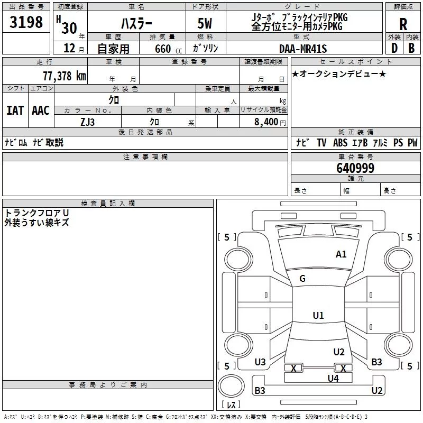The image size is (423, 423).
Task: Select exterior color value クロ under 外装色
Action: pos(114,100)
